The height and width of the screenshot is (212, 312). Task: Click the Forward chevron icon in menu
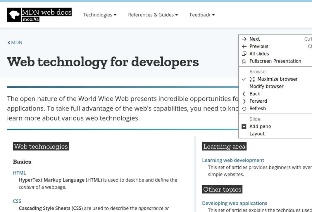244,101
